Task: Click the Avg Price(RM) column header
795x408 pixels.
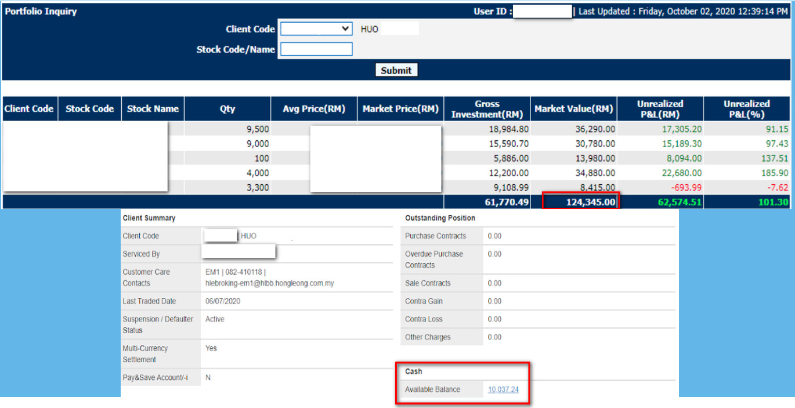Action: tap(314, 109)
